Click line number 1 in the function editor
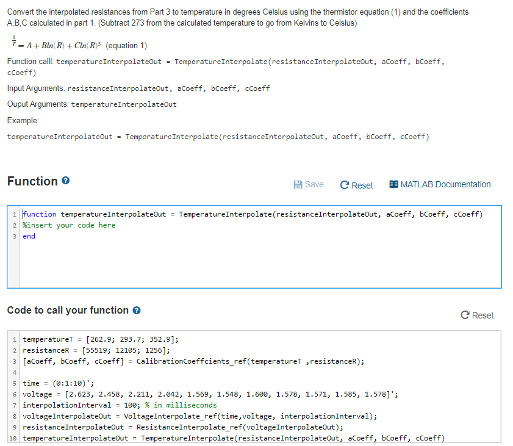 click(13, 214)
